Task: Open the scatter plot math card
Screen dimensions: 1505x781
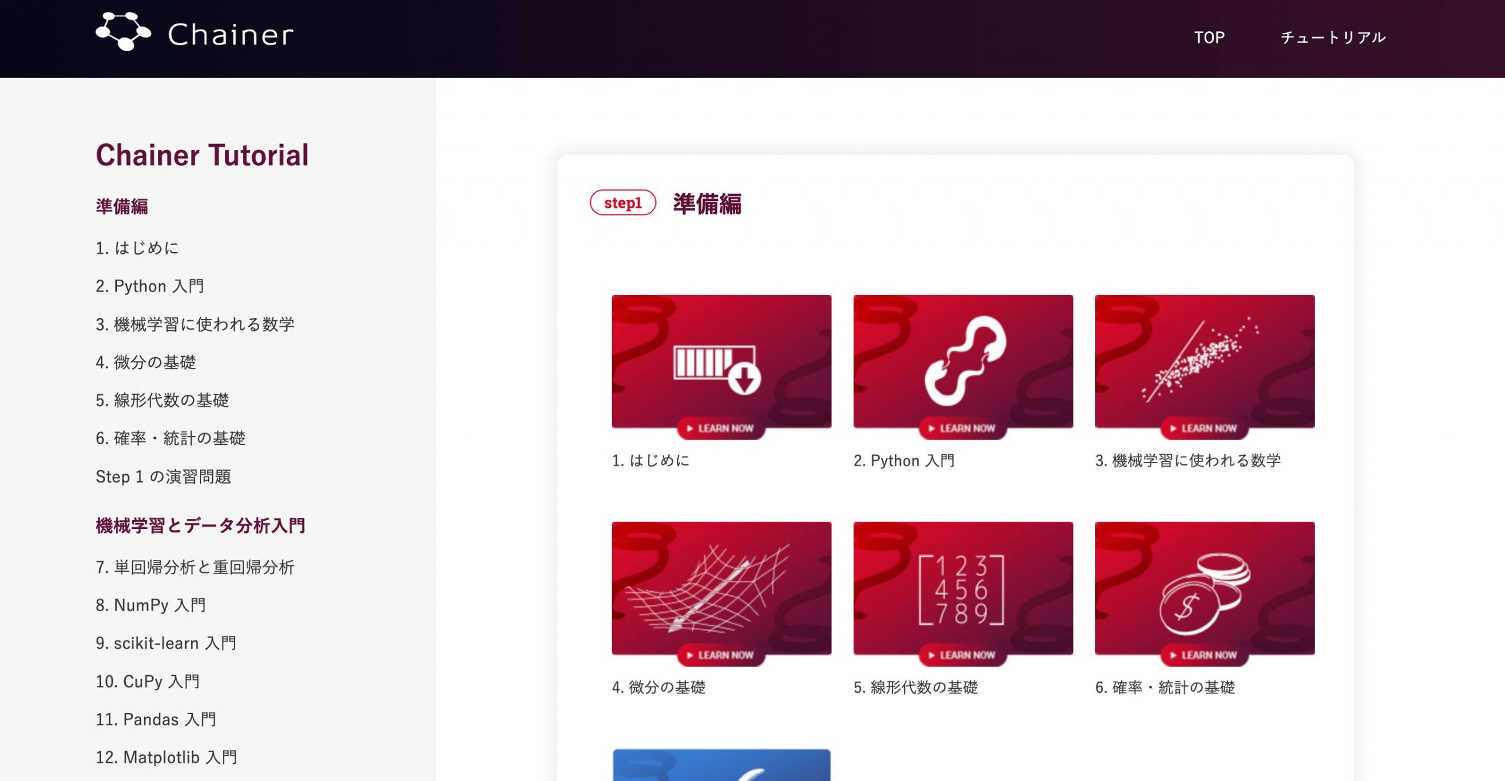Action: (x=1205, y=362)
